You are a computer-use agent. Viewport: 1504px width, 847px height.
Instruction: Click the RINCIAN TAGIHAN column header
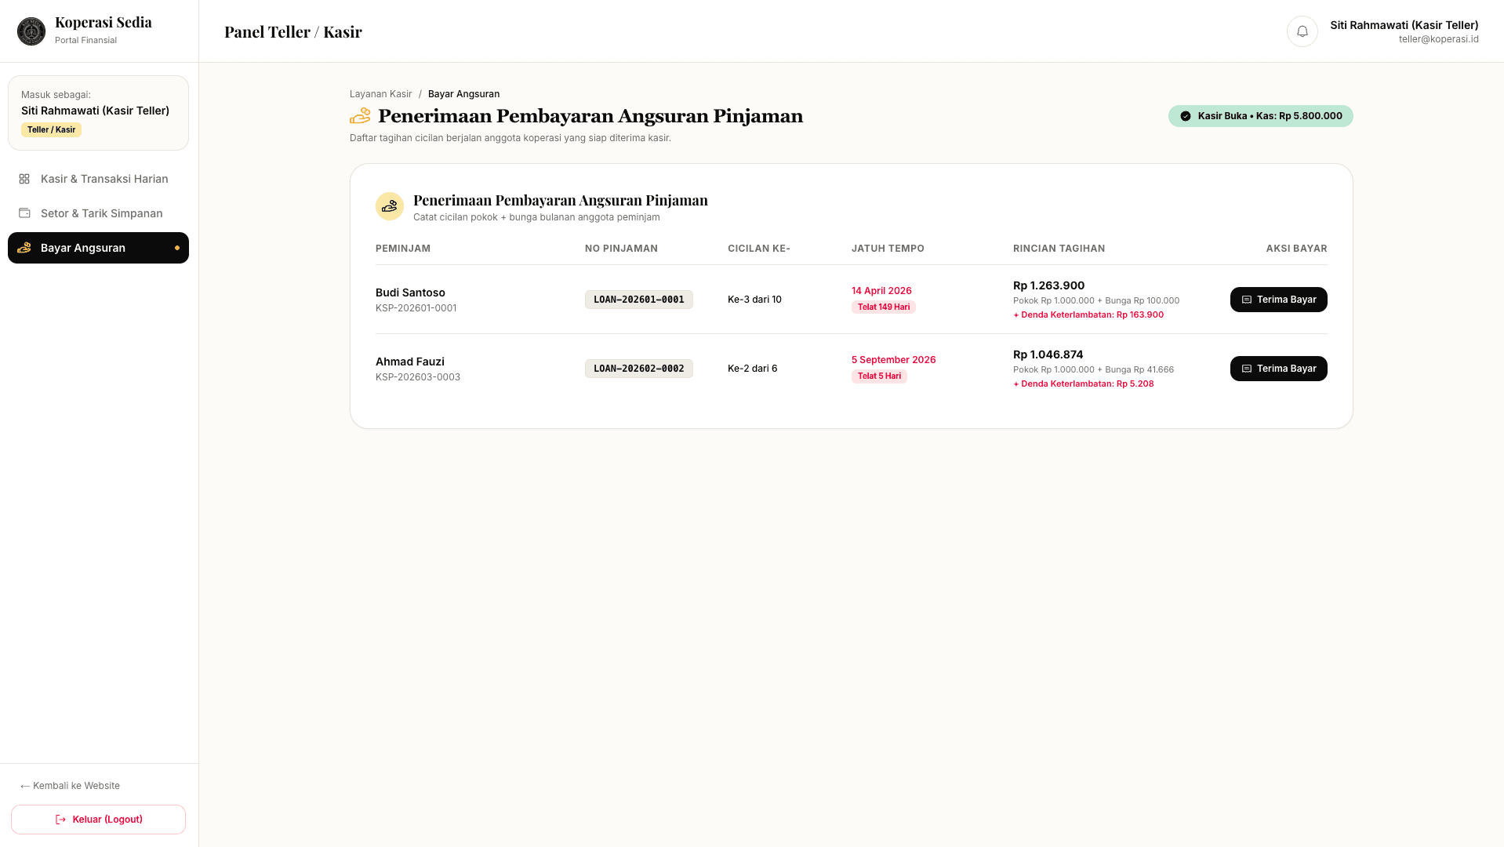click(x=1059, y=249)
